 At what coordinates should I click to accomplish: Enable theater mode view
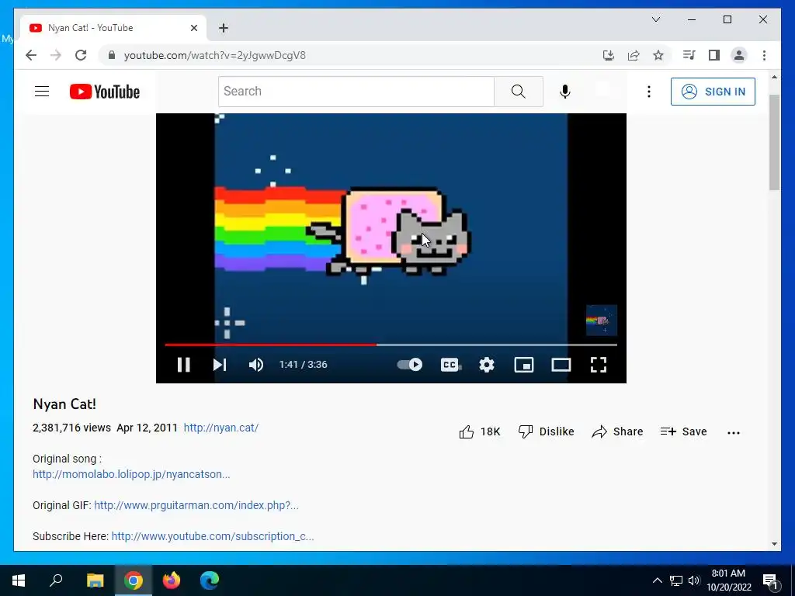pyautogui.click(x=561, y=365)
